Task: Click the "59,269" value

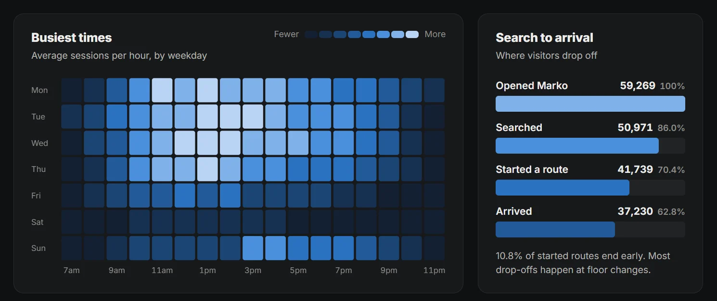Action: click(x=638, y=86)
